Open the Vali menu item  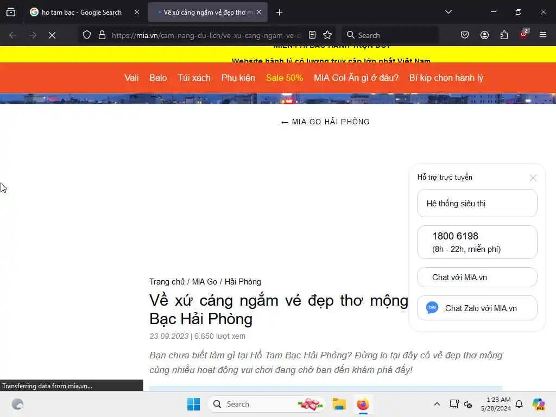click(131, 78)
